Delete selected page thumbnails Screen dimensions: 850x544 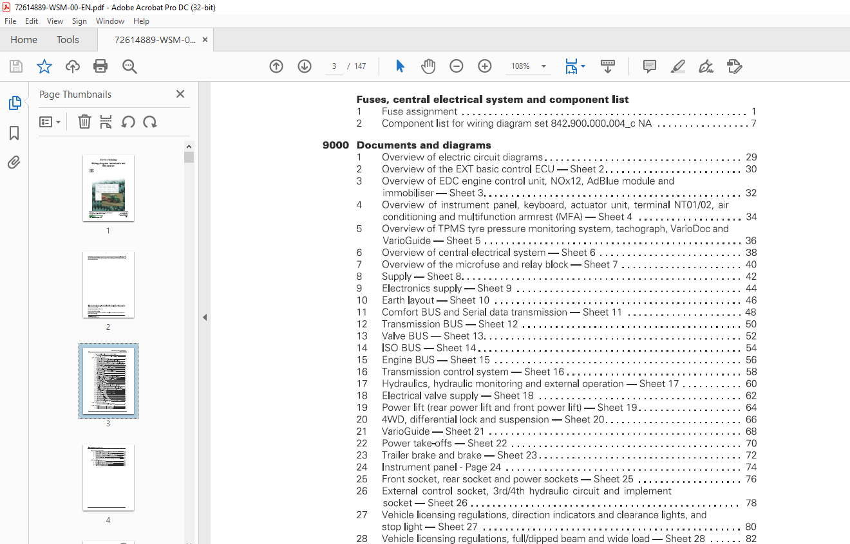point(84,122)
